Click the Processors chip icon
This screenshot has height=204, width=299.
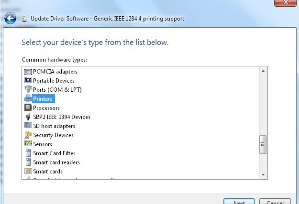point(28,108)
